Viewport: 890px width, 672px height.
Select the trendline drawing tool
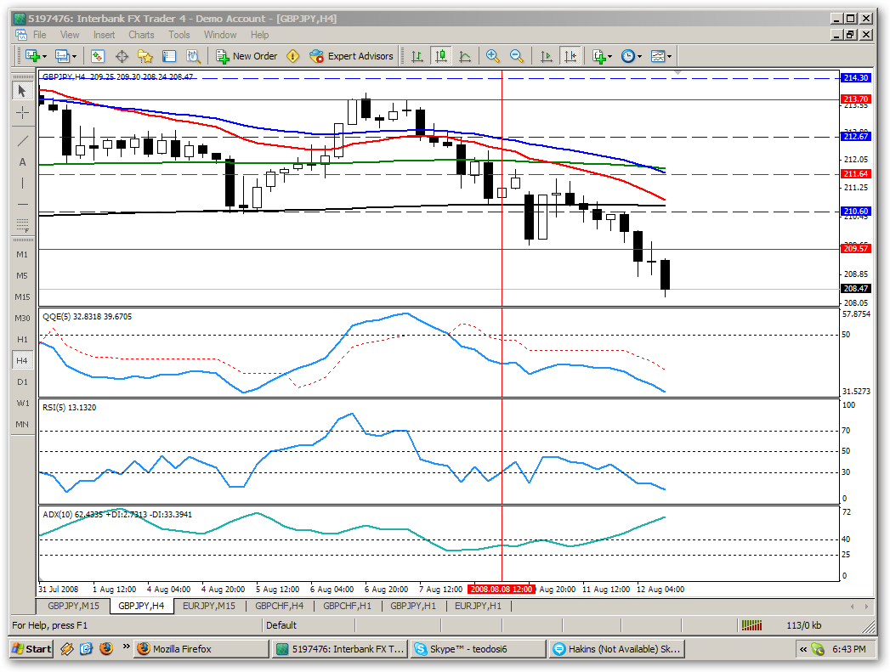(22, 141)
